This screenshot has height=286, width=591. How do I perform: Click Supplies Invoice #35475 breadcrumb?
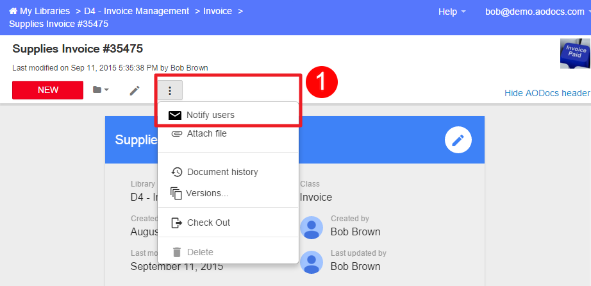[x=58, y=24]
